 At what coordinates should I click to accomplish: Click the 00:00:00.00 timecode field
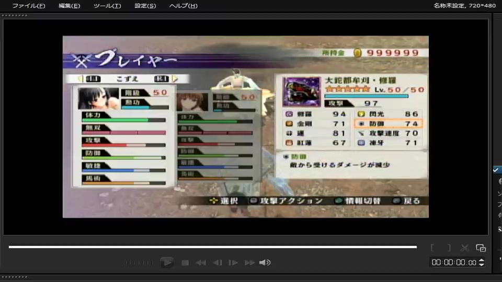(x=454, y=263)
